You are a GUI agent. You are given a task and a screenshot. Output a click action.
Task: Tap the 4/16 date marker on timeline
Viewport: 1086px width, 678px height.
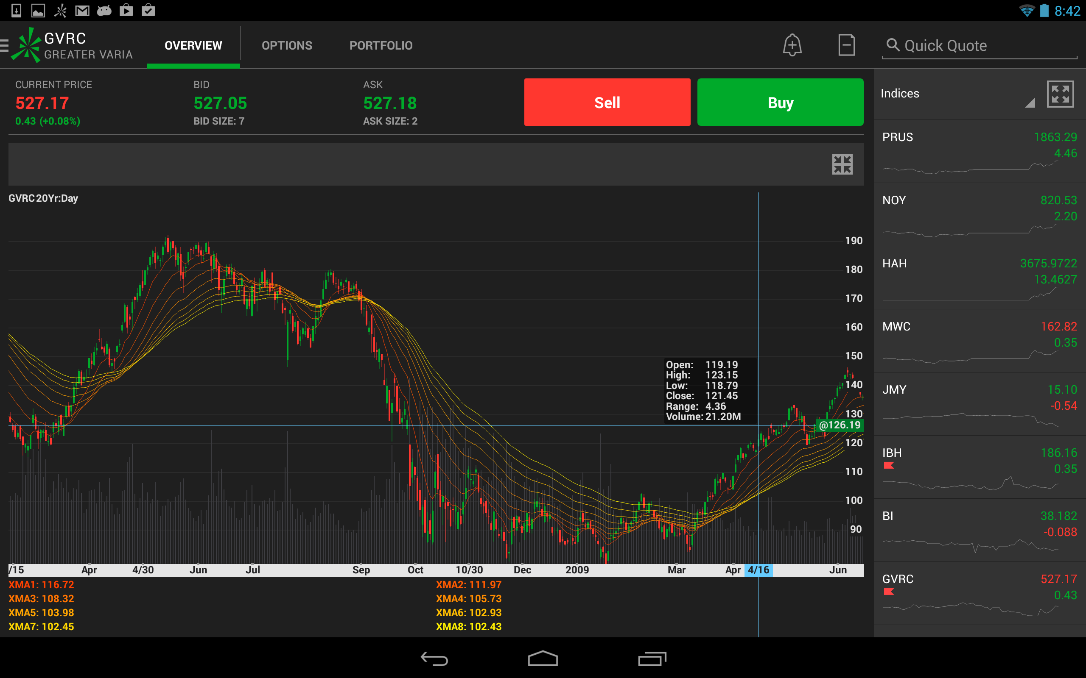tap(759, 570)
